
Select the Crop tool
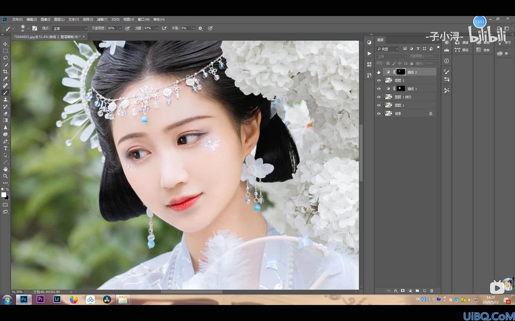point(5,72)
